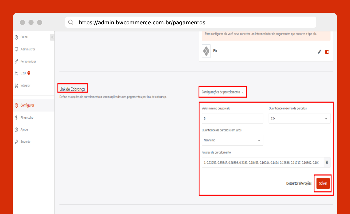Edit Pix using the pencil icon

[319, 52]
